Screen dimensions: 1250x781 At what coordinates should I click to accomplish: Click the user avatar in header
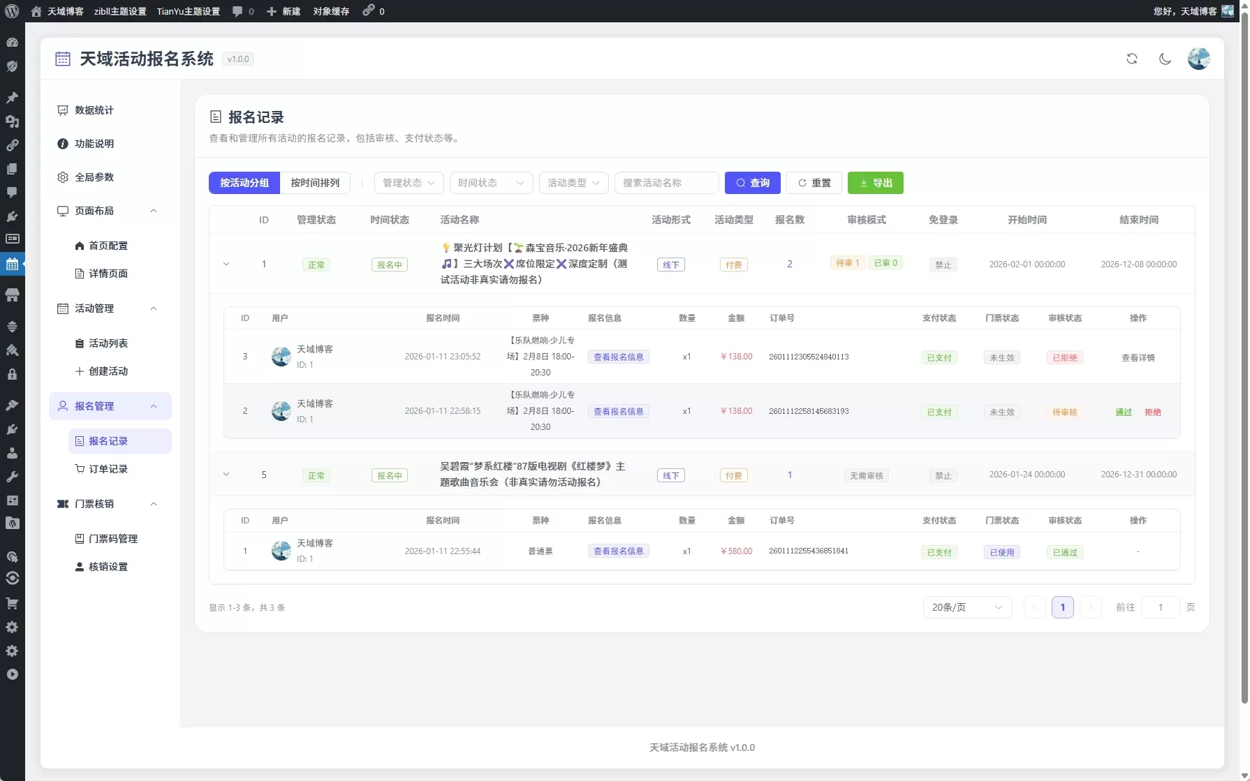(1198, 59)
